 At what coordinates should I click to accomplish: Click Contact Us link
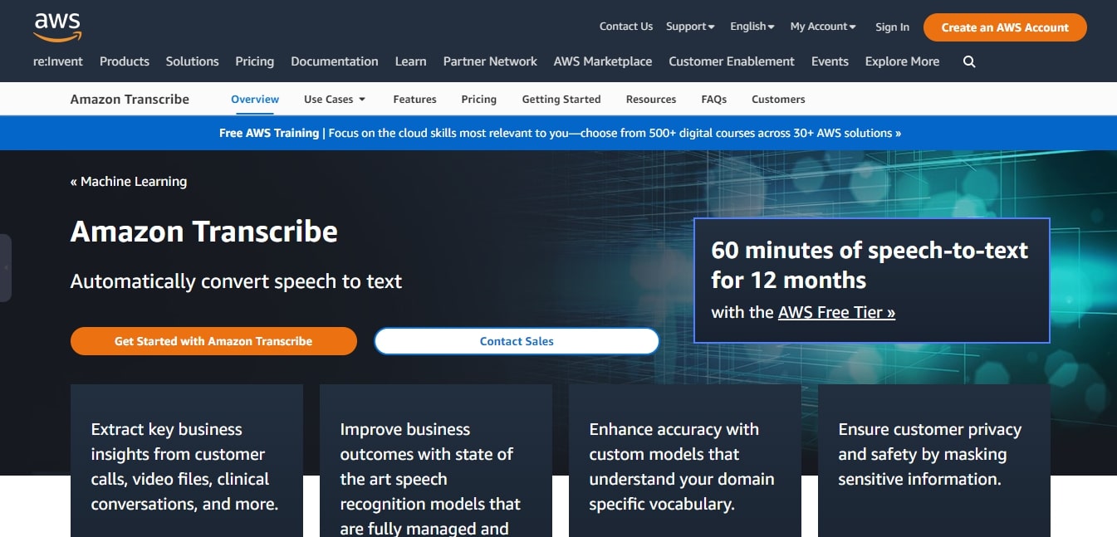pyautogui.click(x=626, y=27)
